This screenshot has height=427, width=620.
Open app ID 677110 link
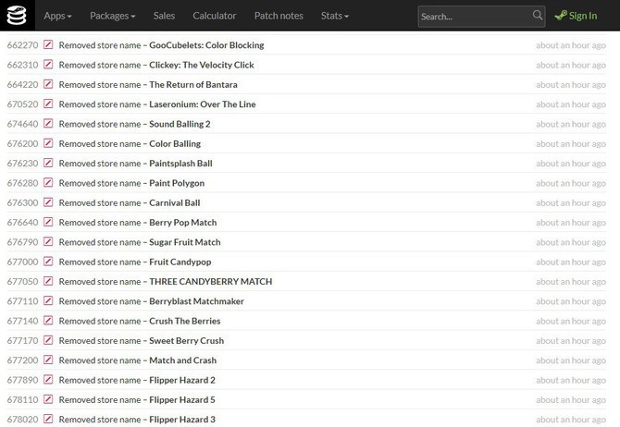click(22, 301)
